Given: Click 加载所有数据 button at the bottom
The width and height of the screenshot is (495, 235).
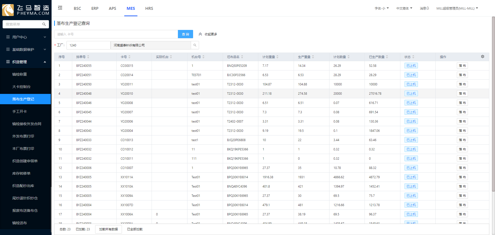Looking at the screenshot, I should point(108,229).
